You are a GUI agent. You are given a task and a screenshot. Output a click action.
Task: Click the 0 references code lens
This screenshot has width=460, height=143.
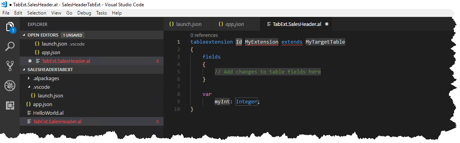[204, 35]
